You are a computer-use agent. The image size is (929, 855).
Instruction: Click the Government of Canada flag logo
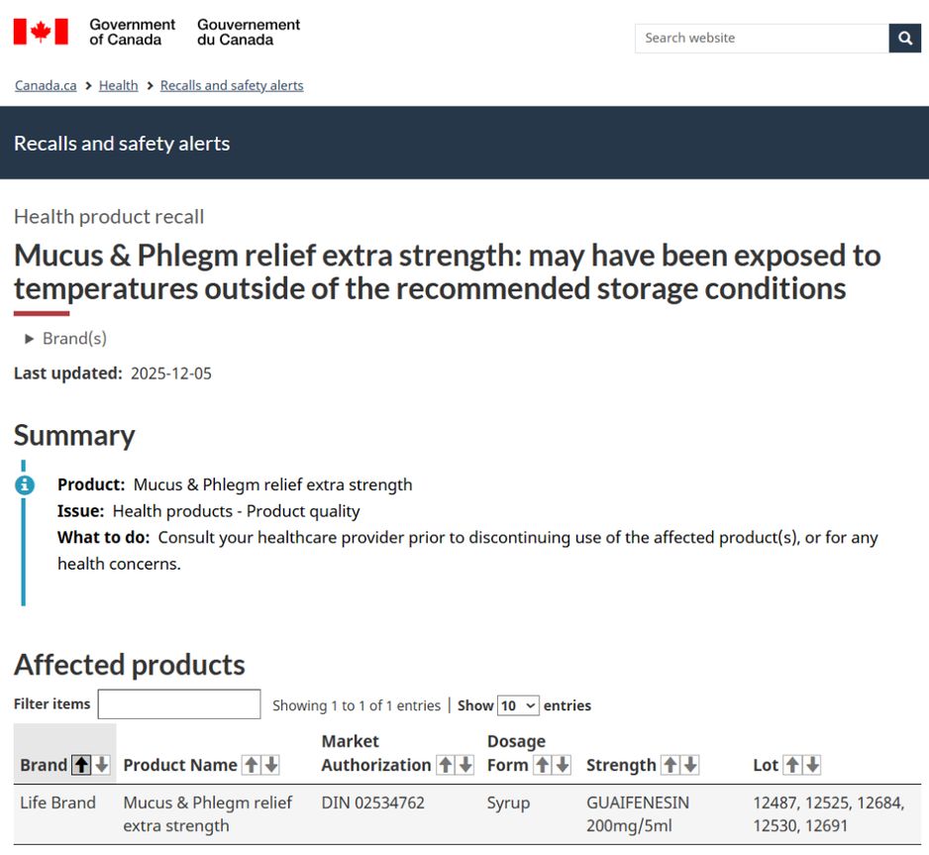[x=41, y=32]
